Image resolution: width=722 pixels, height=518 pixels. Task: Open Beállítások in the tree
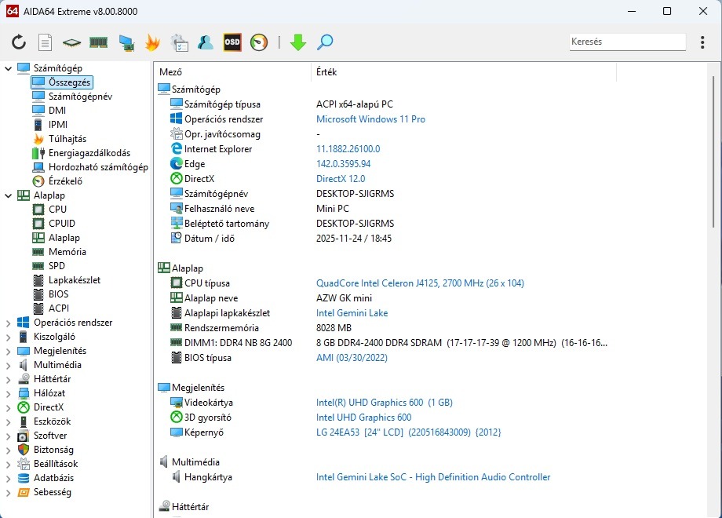47,464
